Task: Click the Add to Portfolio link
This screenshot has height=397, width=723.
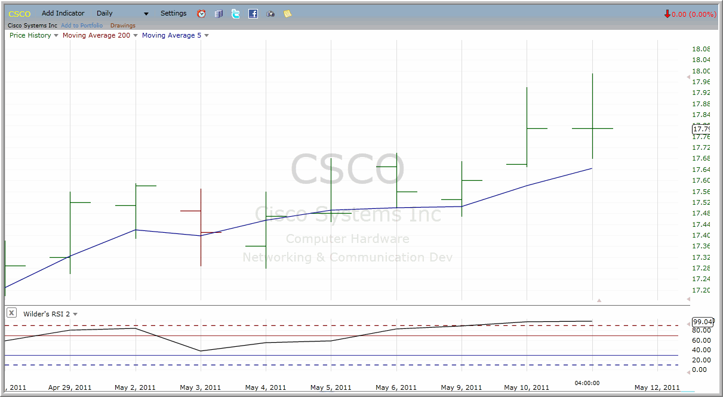Action: coord(82,26)
